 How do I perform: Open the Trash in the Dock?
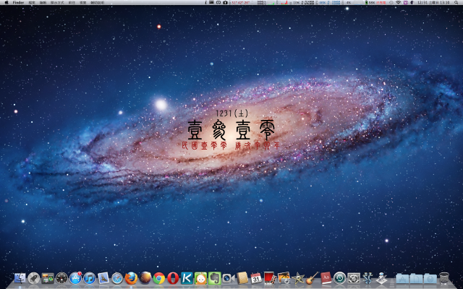pos(444,278)
